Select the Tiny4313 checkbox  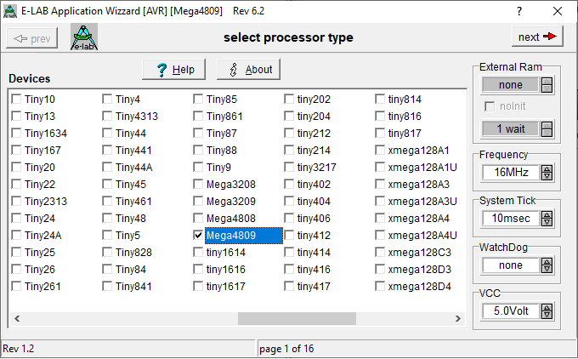[x=107, y=117]
